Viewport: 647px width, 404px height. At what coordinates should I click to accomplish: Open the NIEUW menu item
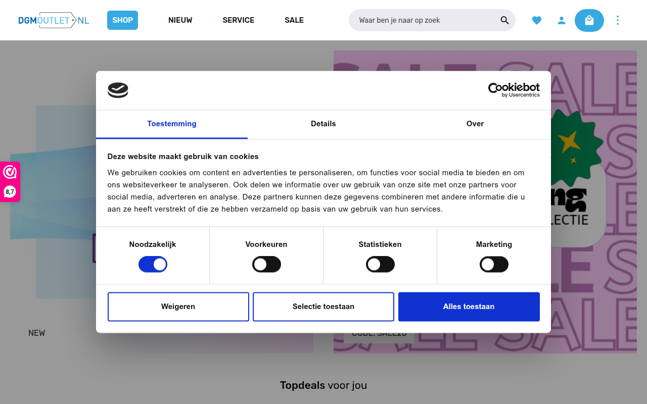[x=180, y=20]
